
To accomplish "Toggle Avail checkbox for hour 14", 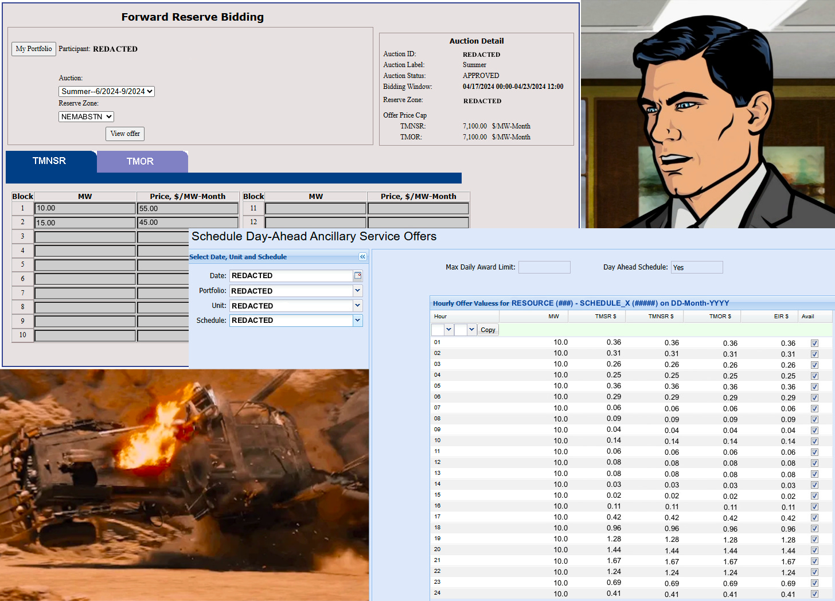I will 814,485.
